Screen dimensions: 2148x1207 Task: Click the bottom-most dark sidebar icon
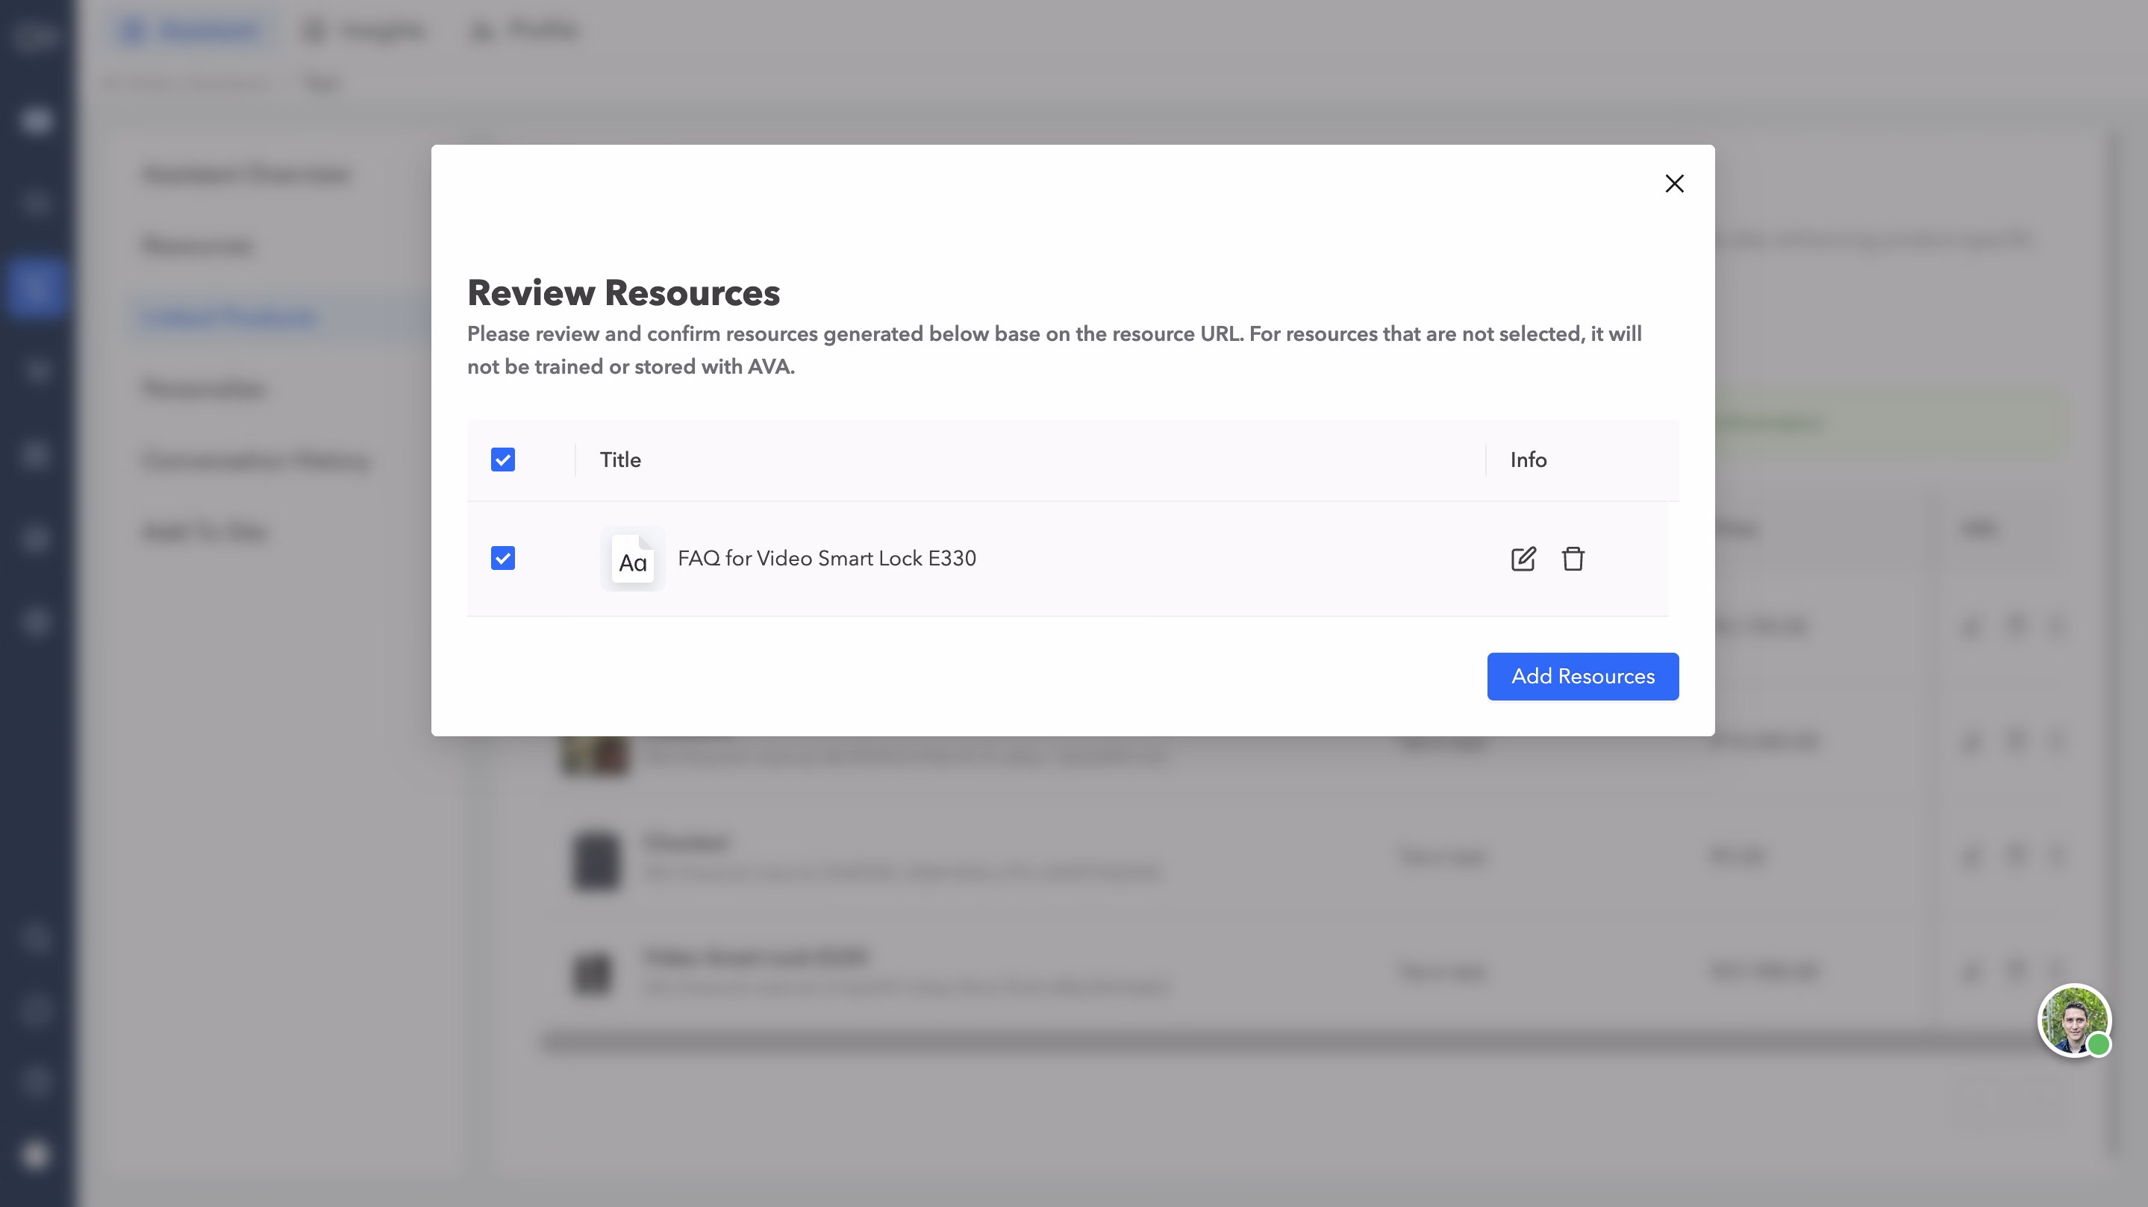pos(35,1156)
